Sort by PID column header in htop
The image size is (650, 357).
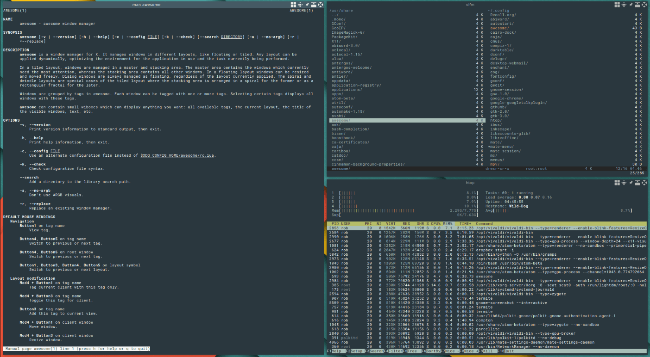click(x=334, y=224)
